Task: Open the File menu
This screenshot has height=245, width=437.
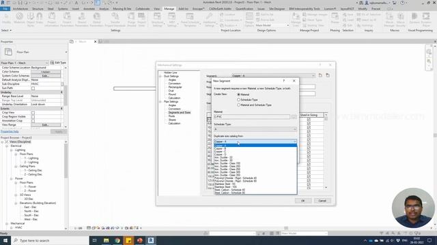Action: [5, 9]
